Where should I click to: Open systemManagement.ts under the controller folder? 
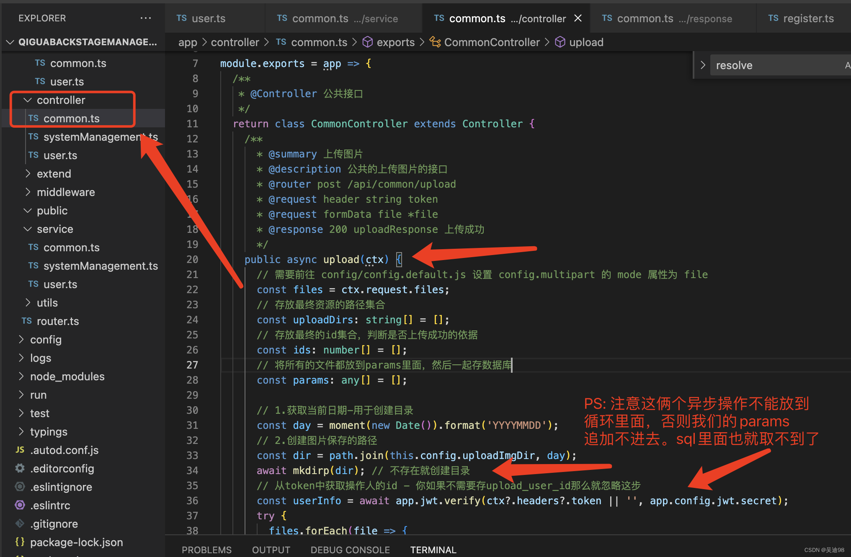click(83, 137)
